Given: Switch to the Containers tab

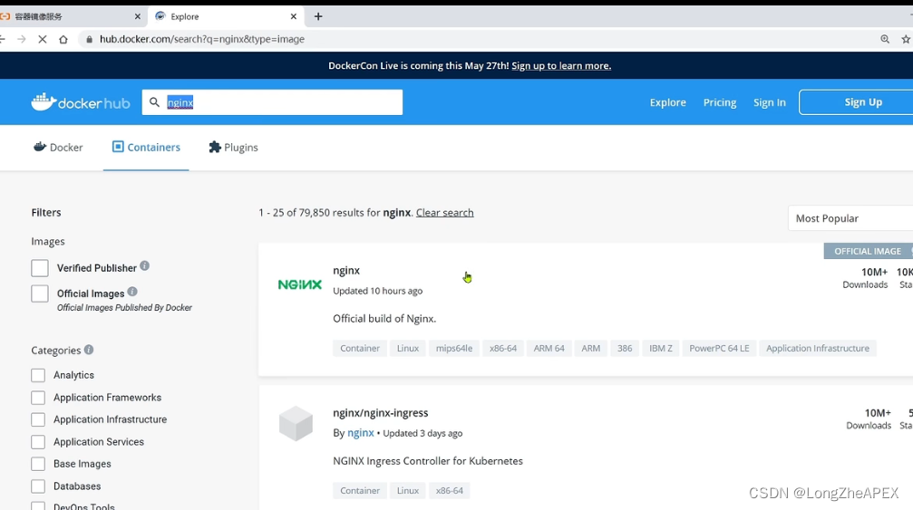Looking at the screenshot, I should point(146,147).
